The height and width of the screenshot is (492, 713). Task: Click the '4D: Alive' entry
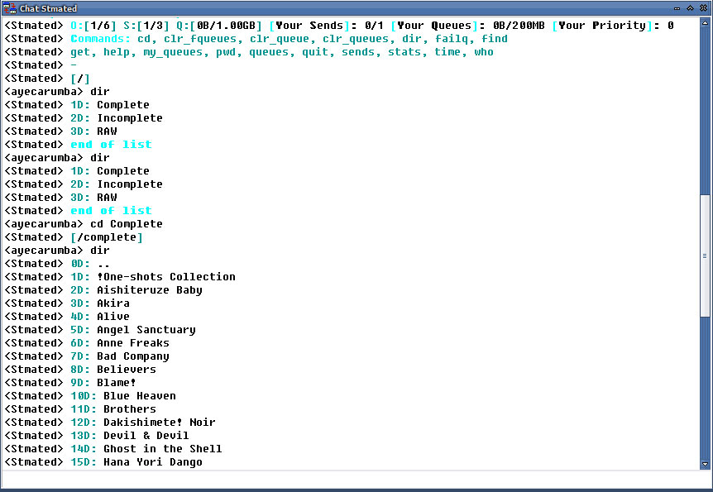(100, 317)
